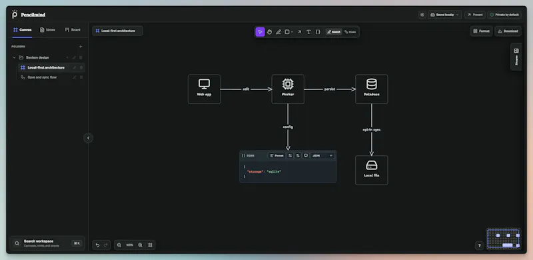Click comment bubble icon in code block

coord(306,155)
